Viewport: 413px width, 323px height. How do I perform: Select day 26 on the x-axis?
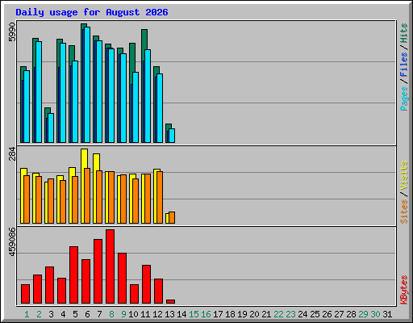[x=327, y=314]
